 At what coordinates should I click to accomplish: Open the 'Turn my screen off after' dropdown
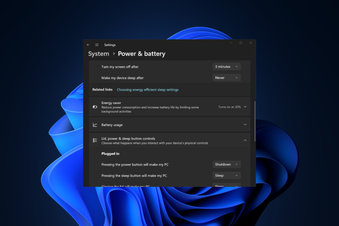tap(227, 67)
